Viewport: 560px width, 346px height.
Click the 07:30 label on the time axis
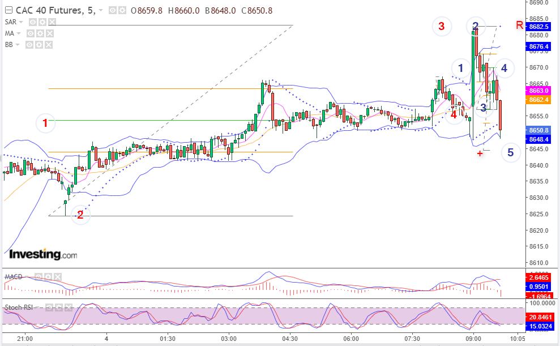(412, 339)
